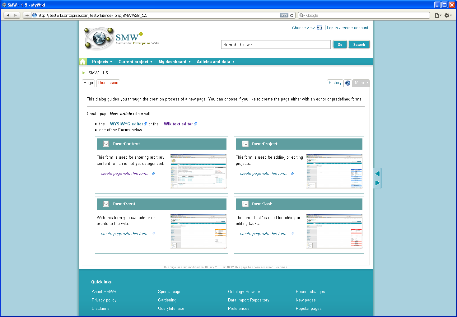Expand the My dashboard menu

175,62
